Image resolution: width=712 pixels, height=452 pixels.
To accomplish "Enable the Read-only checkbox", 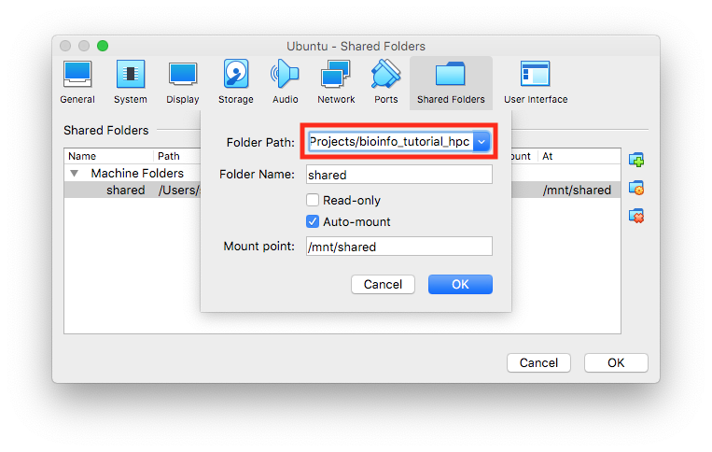I will [313, 200].
